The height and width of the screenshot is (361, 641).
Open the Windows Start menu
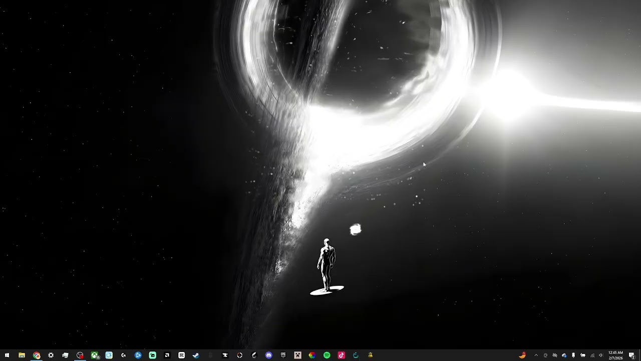pyautogui.click(x=7, y=355)
